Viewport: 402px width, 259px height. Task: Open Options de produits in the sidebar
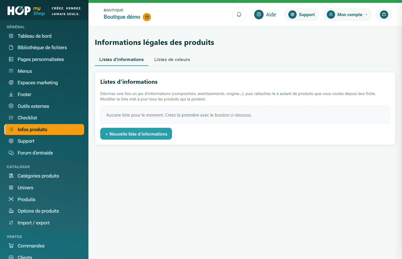[44, 211]
